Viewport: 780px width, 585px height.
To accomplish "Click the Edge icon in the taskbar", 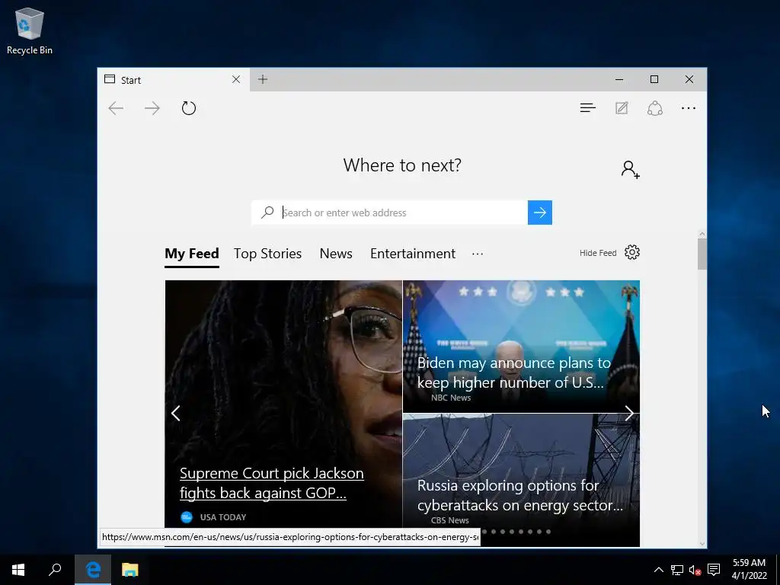I will point(93,570).
